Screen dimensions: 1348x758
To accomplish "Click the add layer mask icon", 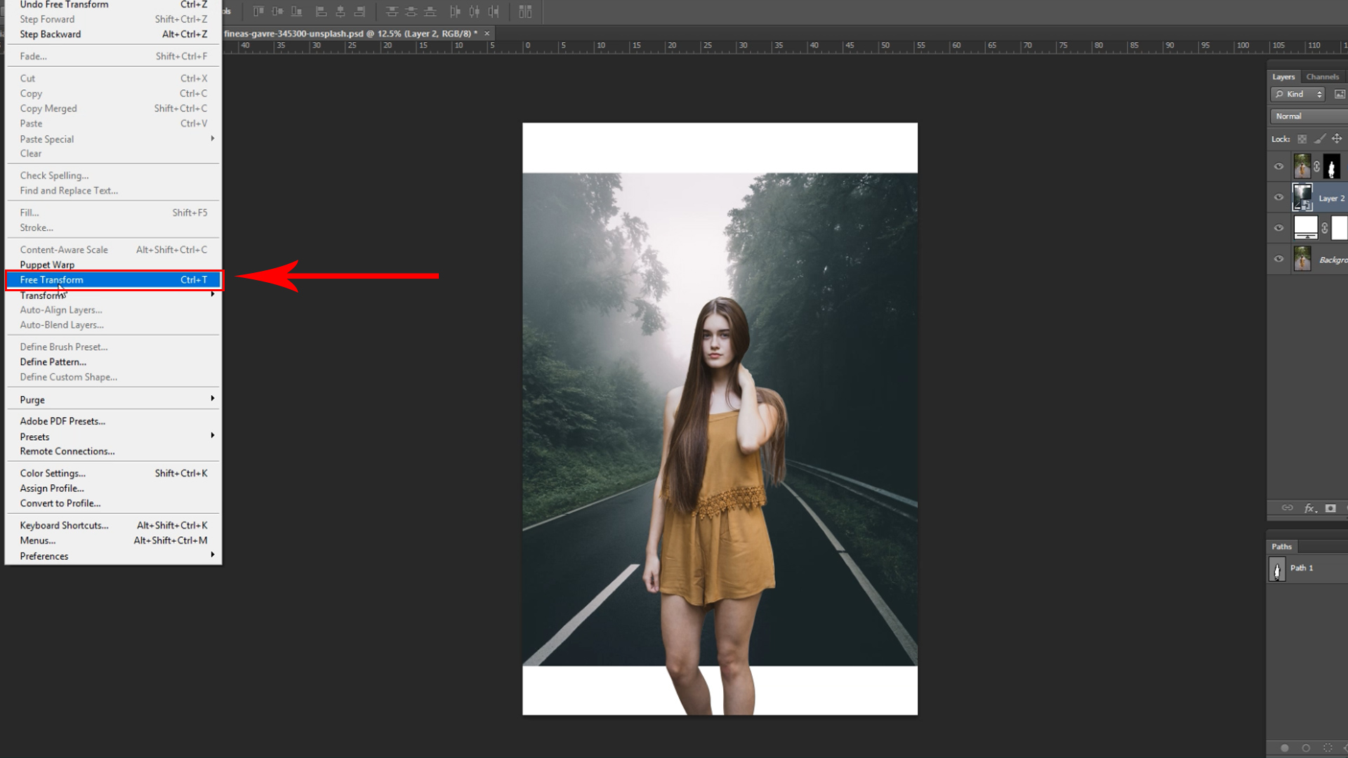I will click(x=1330, y=507).
